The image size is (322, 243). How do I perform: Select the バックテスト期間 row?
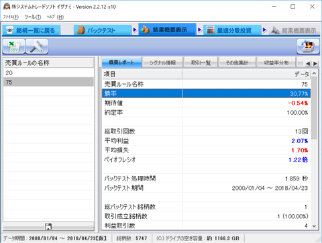click(x=207, y=188)
